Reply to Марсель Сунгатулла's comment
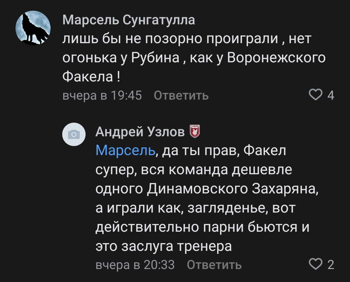 pyautogui.click(x=181, y=96)
